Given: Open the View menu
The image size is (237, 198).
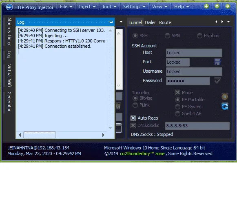Looking at the screenshot, I should (x=160, y=7).
